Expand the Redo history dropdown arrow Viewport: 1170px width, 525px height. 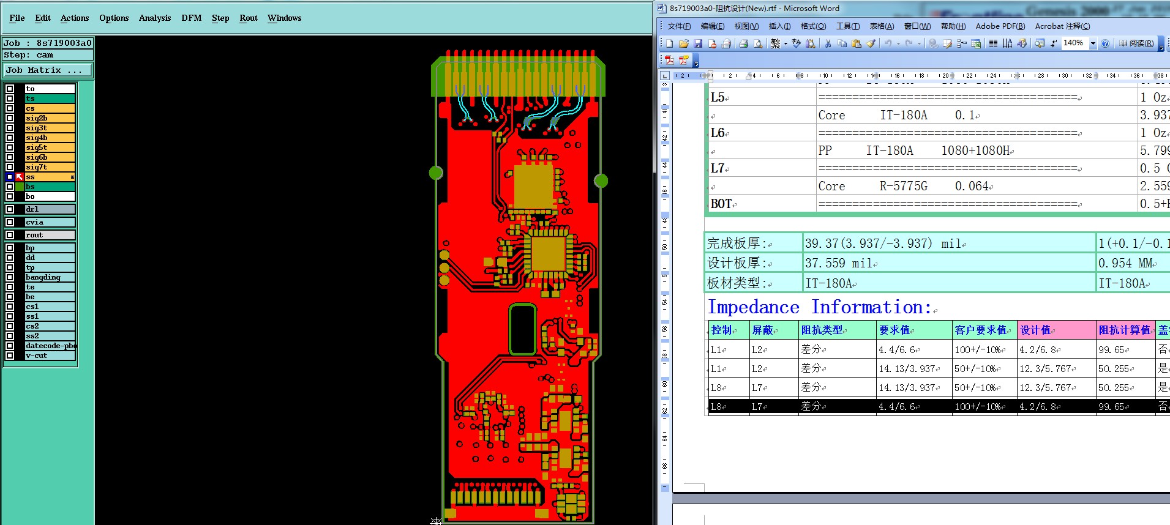919,43
